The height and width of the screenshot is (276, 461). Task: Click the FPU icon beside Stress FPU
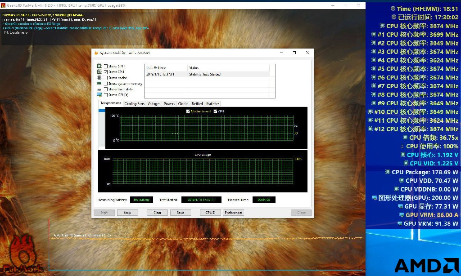pyautogui.click(x=99, y=71)
